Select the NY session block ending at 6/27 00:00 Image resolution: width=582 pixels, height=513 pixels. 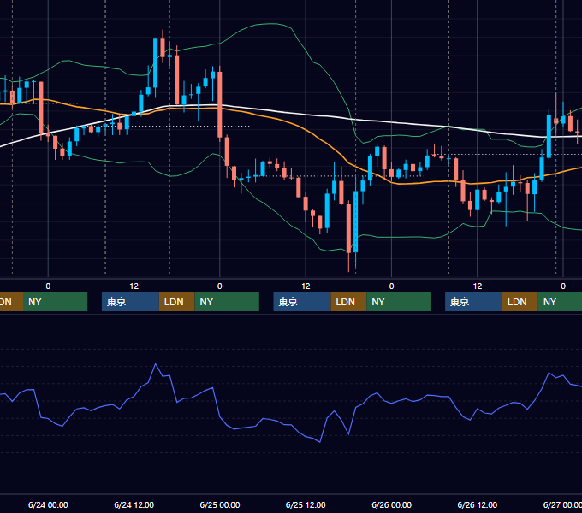(x=560, y=302)
